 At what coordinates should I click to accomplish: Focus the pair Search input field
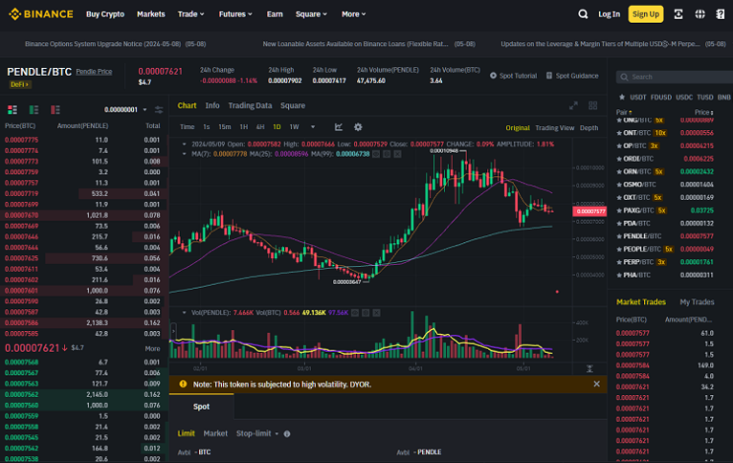(677, 77)
